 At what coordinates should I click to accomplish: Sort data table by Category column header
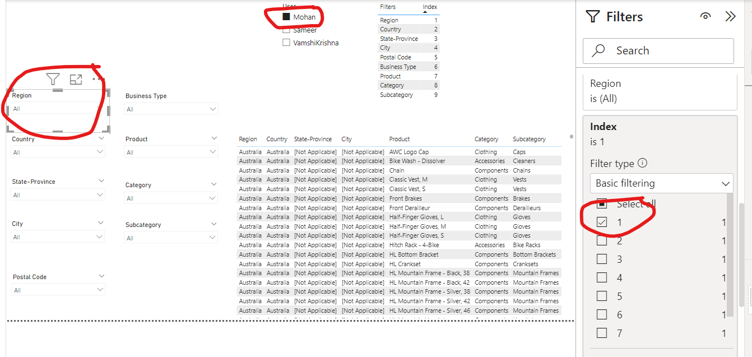486,139
